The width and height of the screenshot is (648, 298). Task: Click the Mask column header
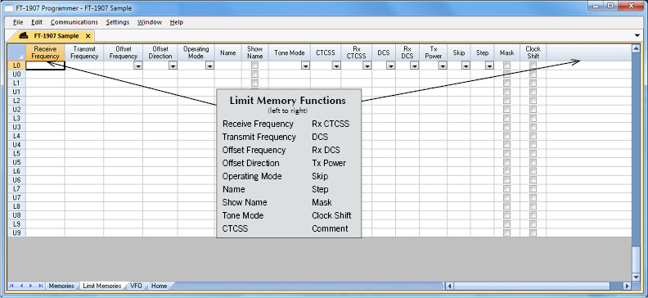pos(506,52)
